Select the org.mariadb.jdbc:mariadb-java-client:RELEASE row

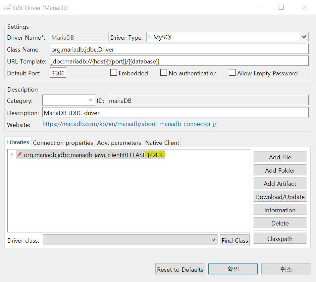click(x=91, y=155)
